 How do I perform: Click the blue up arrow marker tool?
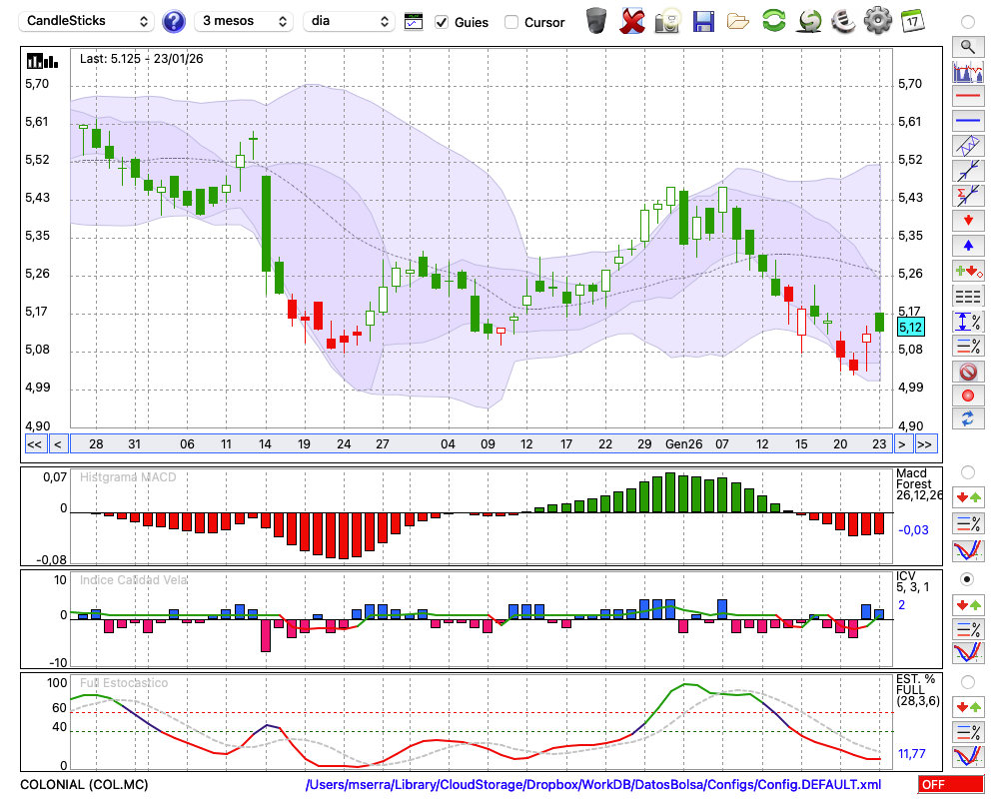point(967,245)
